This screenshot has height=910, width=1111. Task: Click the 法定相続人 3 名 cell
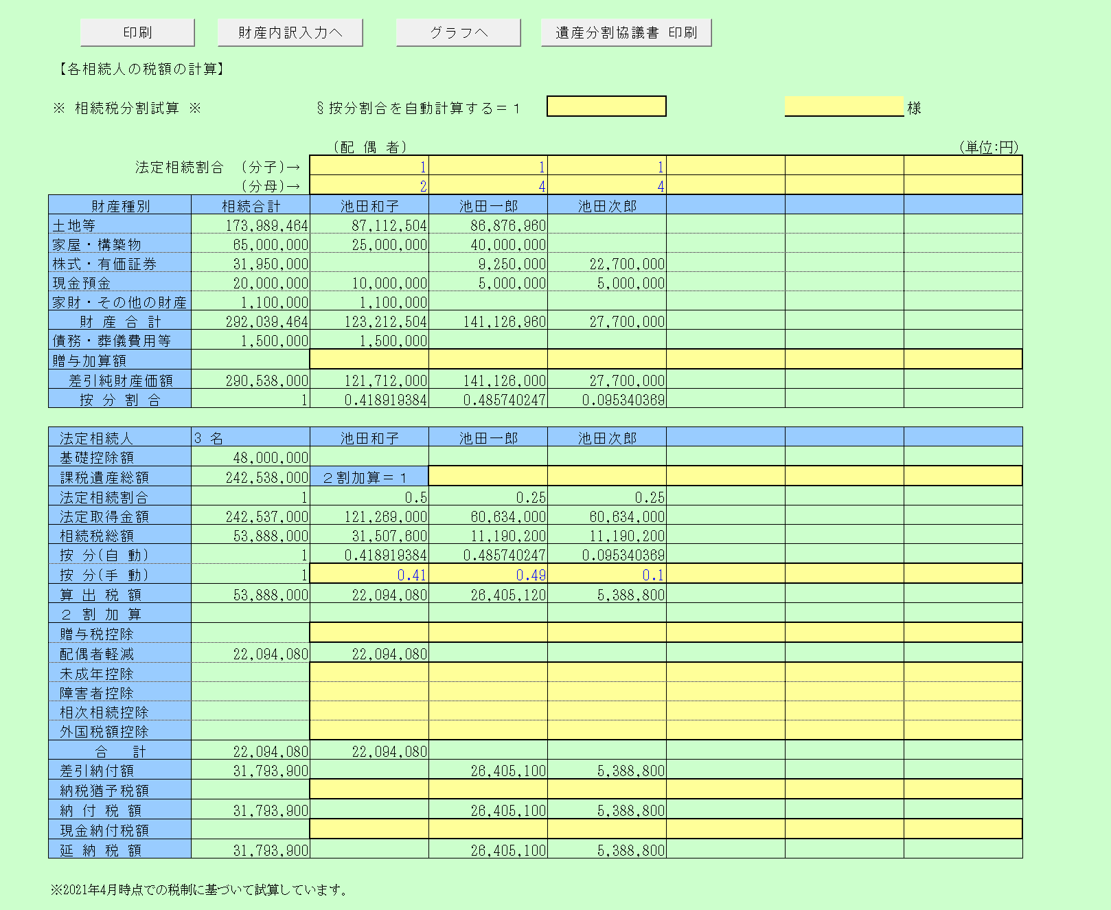click(251, 437)
